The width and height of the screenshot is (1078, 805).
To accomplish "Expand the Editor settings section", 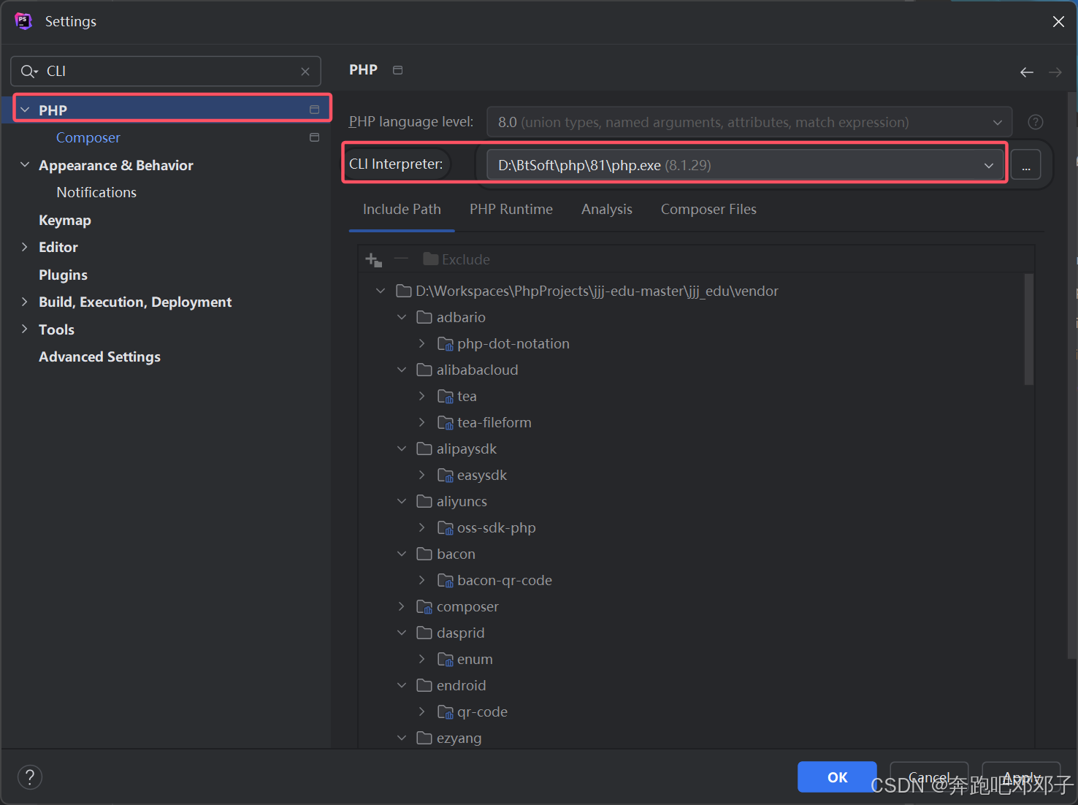I will (x=25, y=247).
